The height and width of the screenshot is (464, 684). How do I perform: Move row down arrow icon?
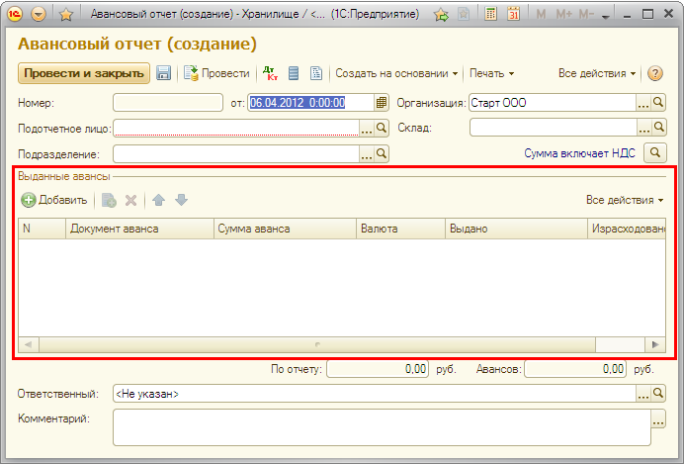(182, 200)
